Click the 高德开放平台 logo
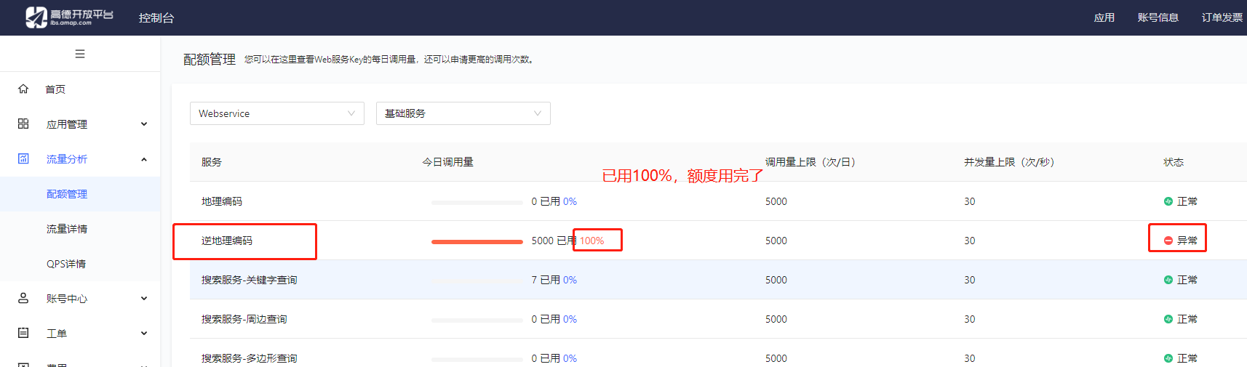The height and width of the screenshot is (367, 1247). (69, 17)
